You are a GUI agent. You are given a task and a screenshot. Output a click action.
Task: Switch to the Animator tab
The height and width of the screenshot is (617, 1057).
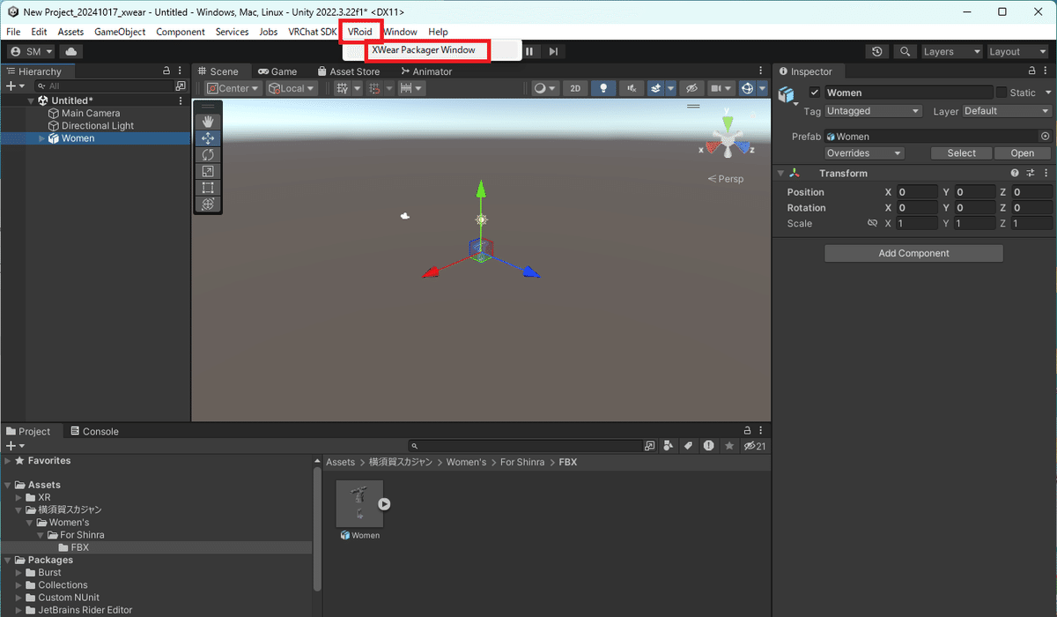pos(426,71)
